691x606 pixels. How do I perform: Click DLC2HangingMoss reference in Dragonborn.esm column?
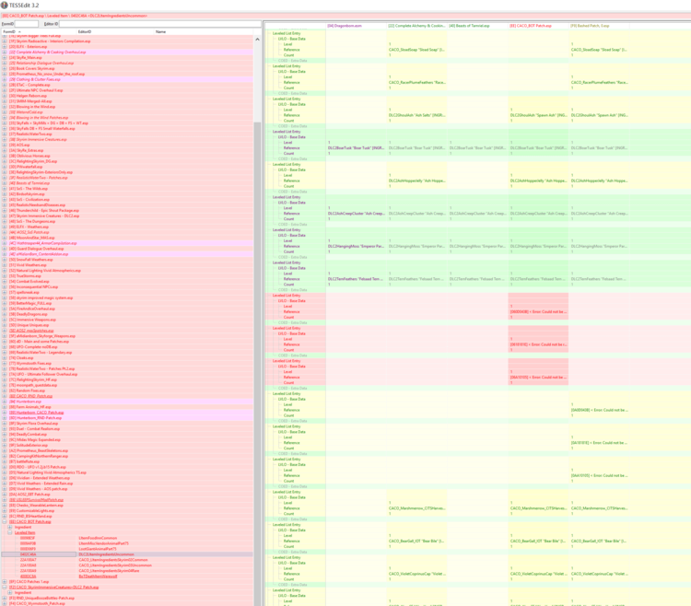pos(356,246)
